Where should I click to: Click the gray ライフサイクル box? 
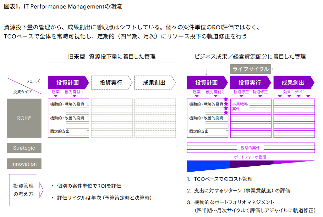[x=250, y=69]
